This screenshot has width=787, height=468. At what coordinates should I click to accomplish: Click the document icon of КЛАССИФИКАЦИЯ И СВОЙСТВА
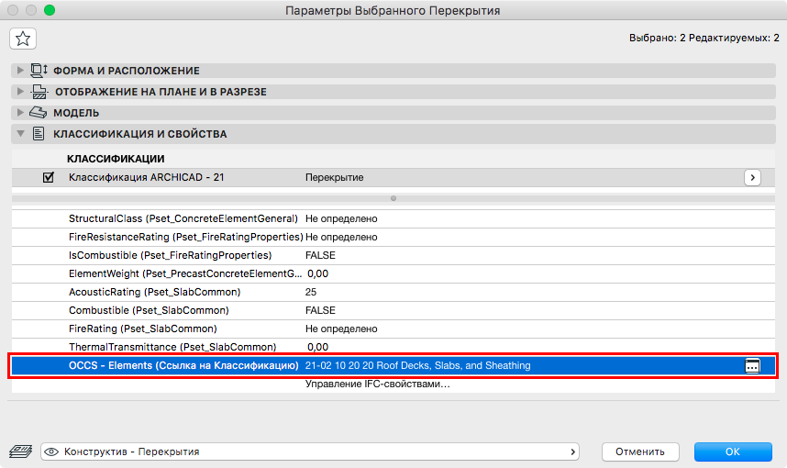pyautogui.click(x=39, y=134)
